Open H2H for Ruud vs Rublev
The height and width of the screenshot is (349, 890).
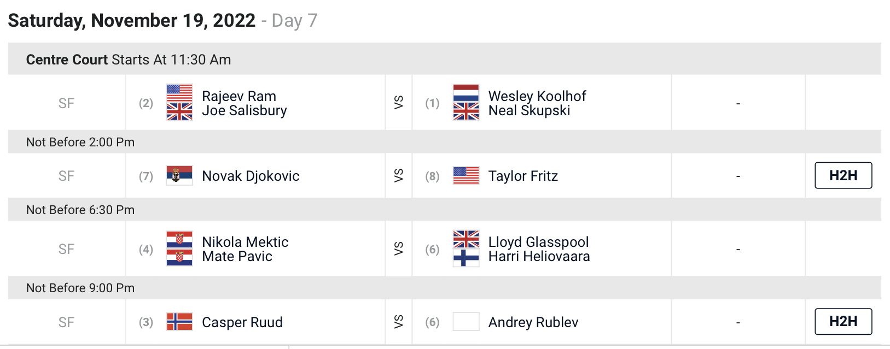point(843,321)
